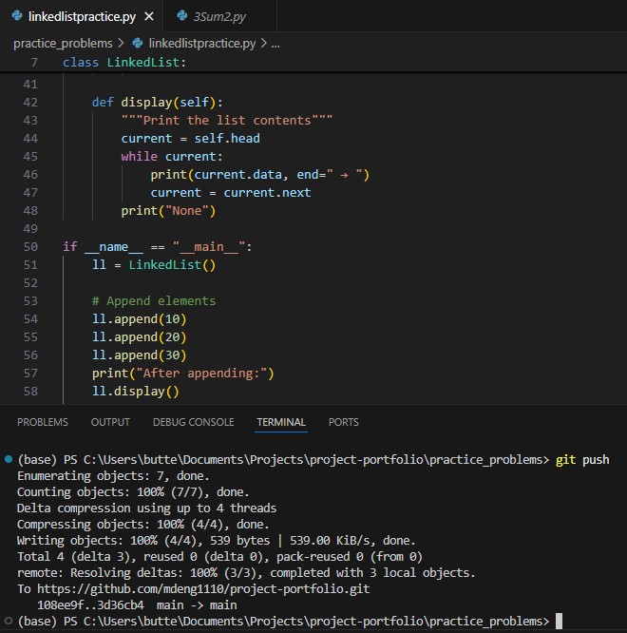Select practice_problems breadcrumb folder
The width and height of the screenshot is (627, 633).
tap(63, 43)
